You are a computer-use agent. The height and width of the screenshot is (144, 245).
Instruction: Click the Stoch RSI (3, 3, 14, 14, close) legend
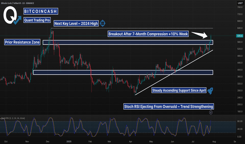click(13, 118)
